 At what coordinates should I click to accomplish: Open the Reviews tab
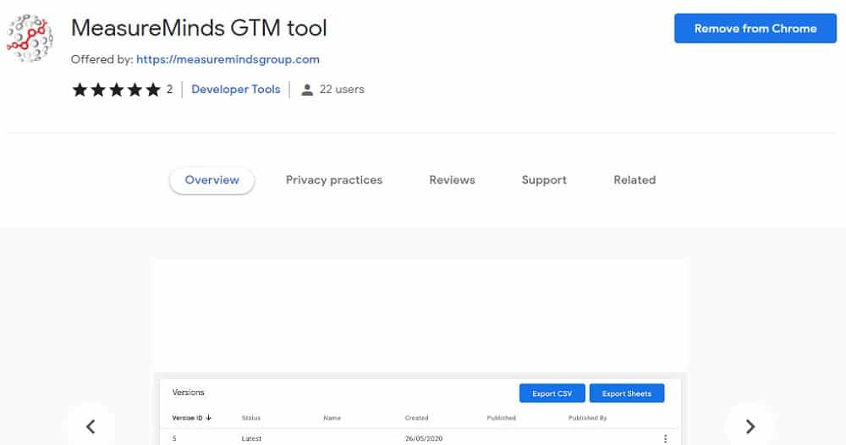click(452, 180)
